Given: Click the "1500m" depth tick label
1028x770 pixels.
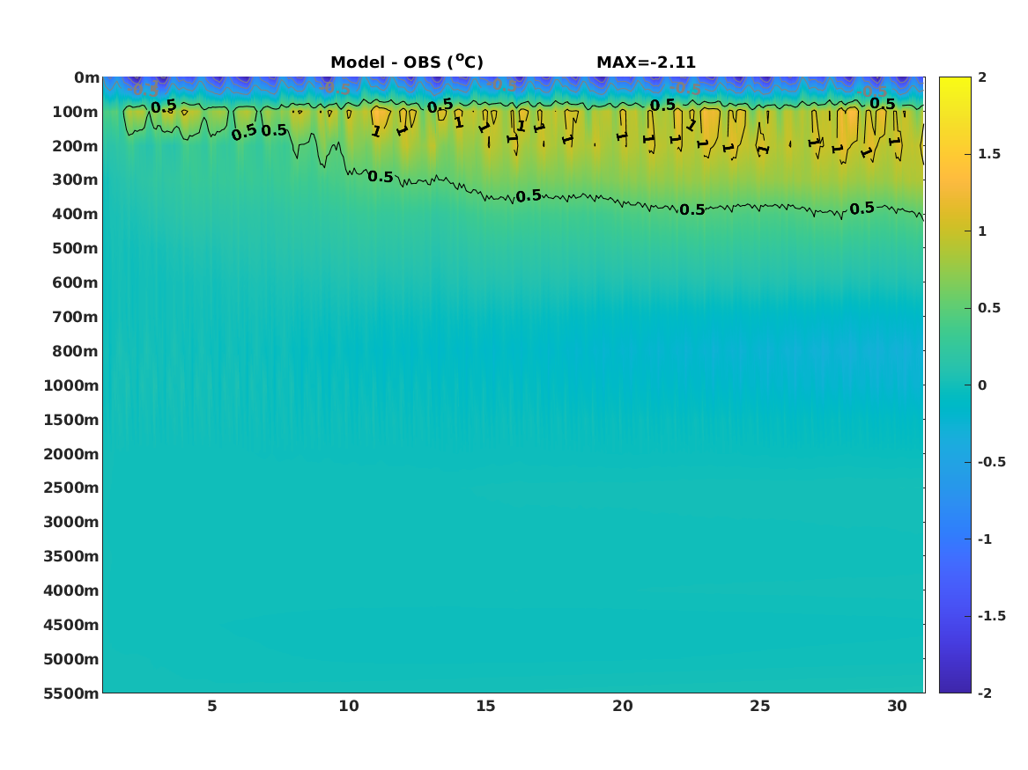Looking at the screenshot, I should 70,420.
